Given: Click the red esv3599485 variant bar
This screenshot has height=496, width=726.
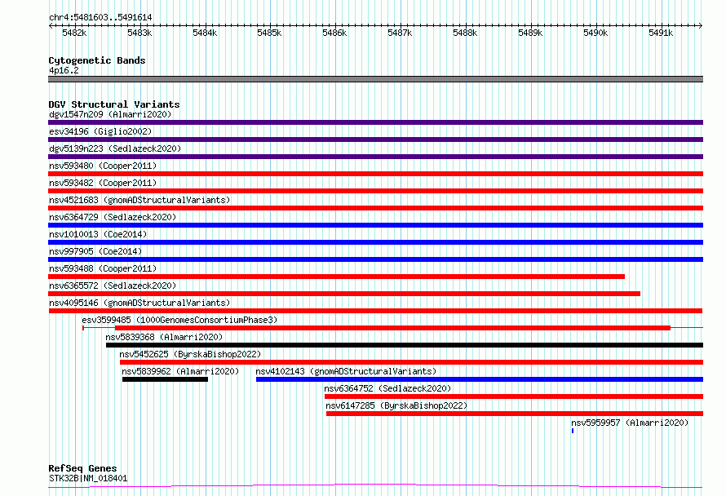Looking at the screenshot, I should pyautogui.click(x=392, y=328).
